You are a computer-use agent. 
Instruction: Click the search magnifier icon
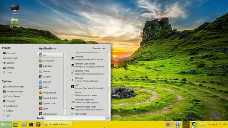(108, 118)
